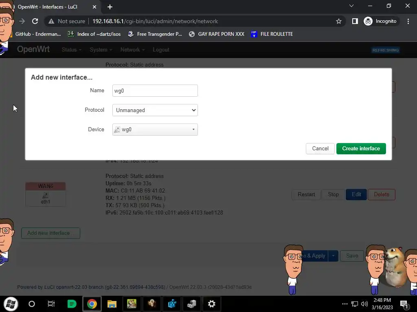Open the Settings gear on the taskbar

pyautogui.click(x=212, y=304)
